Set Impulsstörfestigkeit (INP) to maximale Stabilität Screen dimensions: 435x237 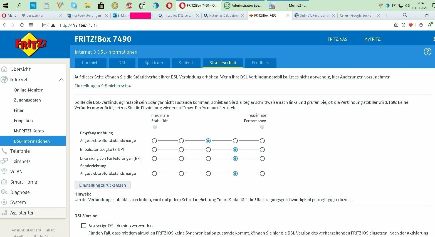coord(154,150)
